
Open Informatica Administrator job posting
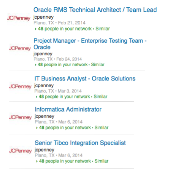click(x=68, y=109)
